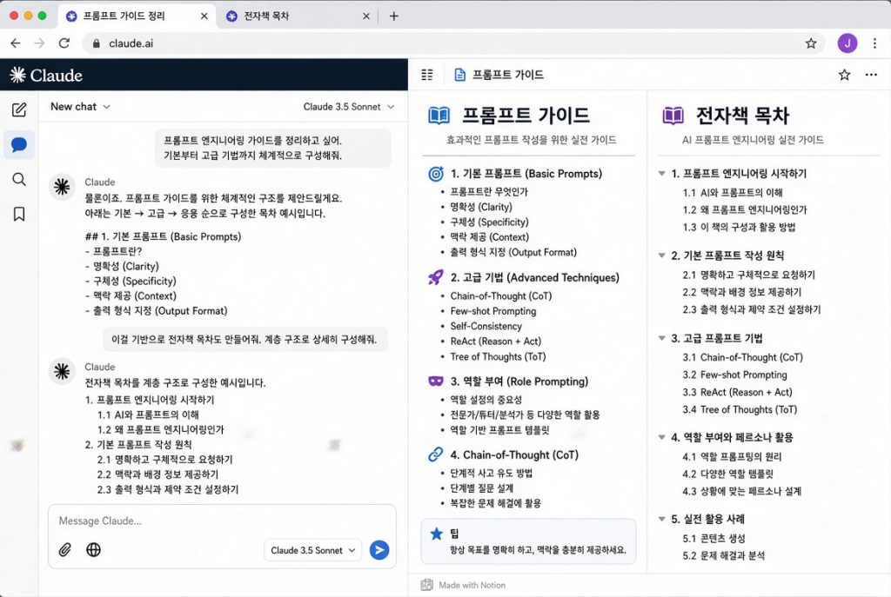Collapse section 1. 프롬프트 엔지니어링 시작하기
Viewport: 891px width, 597px height.
click(661, 174)
